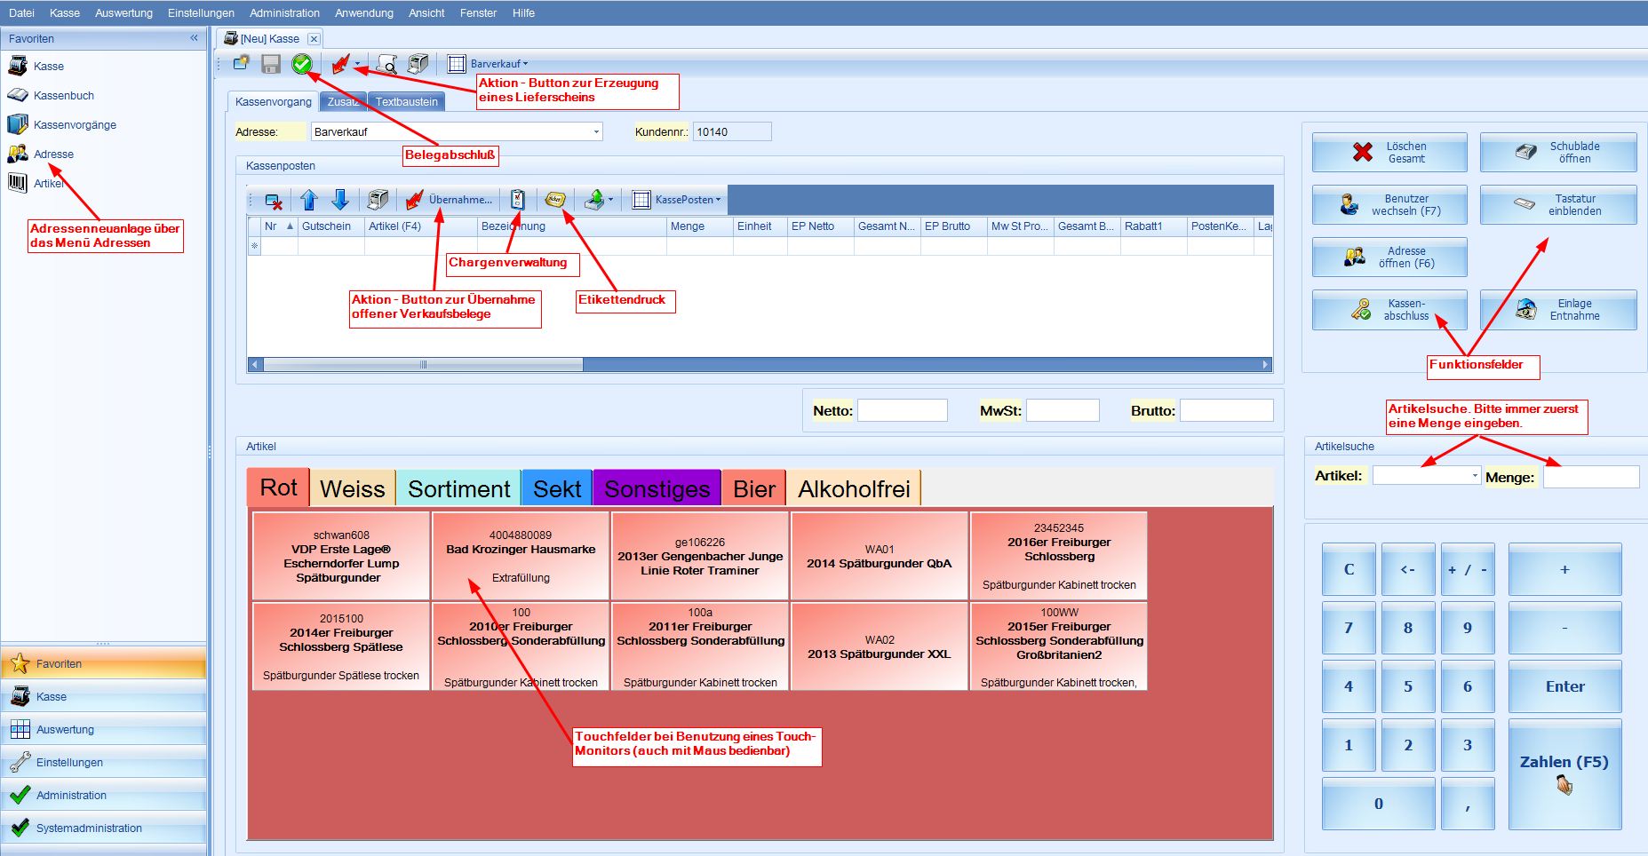Viewport: 1648px width, 856px height.
Task: Click the Enter keypad button
Action: [1564, 686]
